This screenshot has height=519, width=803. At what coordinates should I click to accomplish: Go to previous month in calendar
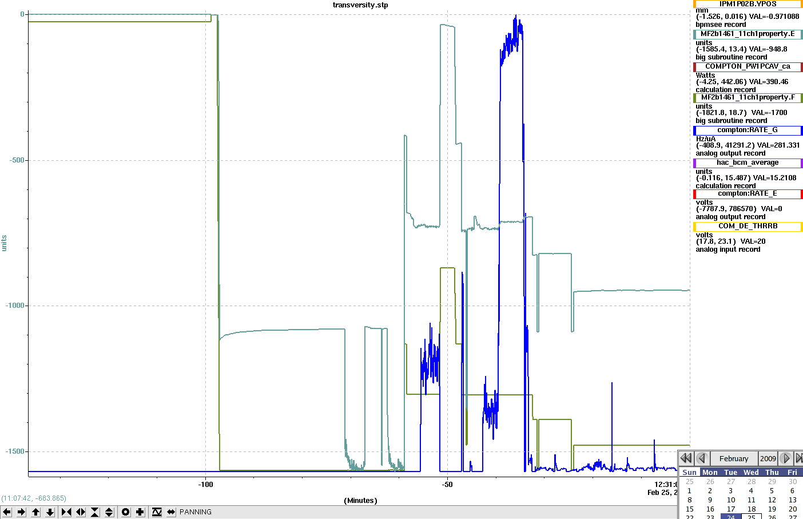[702, 458]
